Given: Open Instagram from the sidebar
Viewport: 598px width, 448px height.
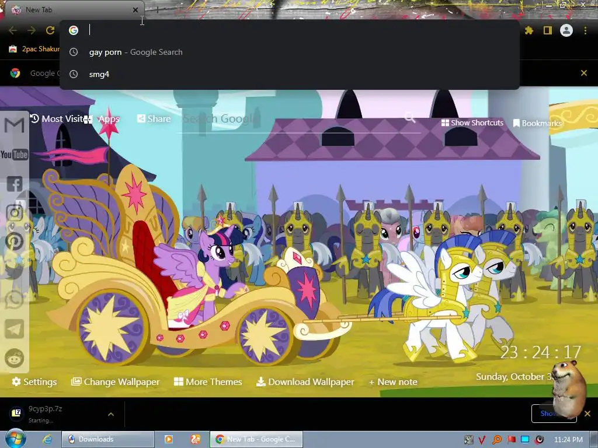Looking at the screenshot, I should pyautogui.click(x=15, y=212).
